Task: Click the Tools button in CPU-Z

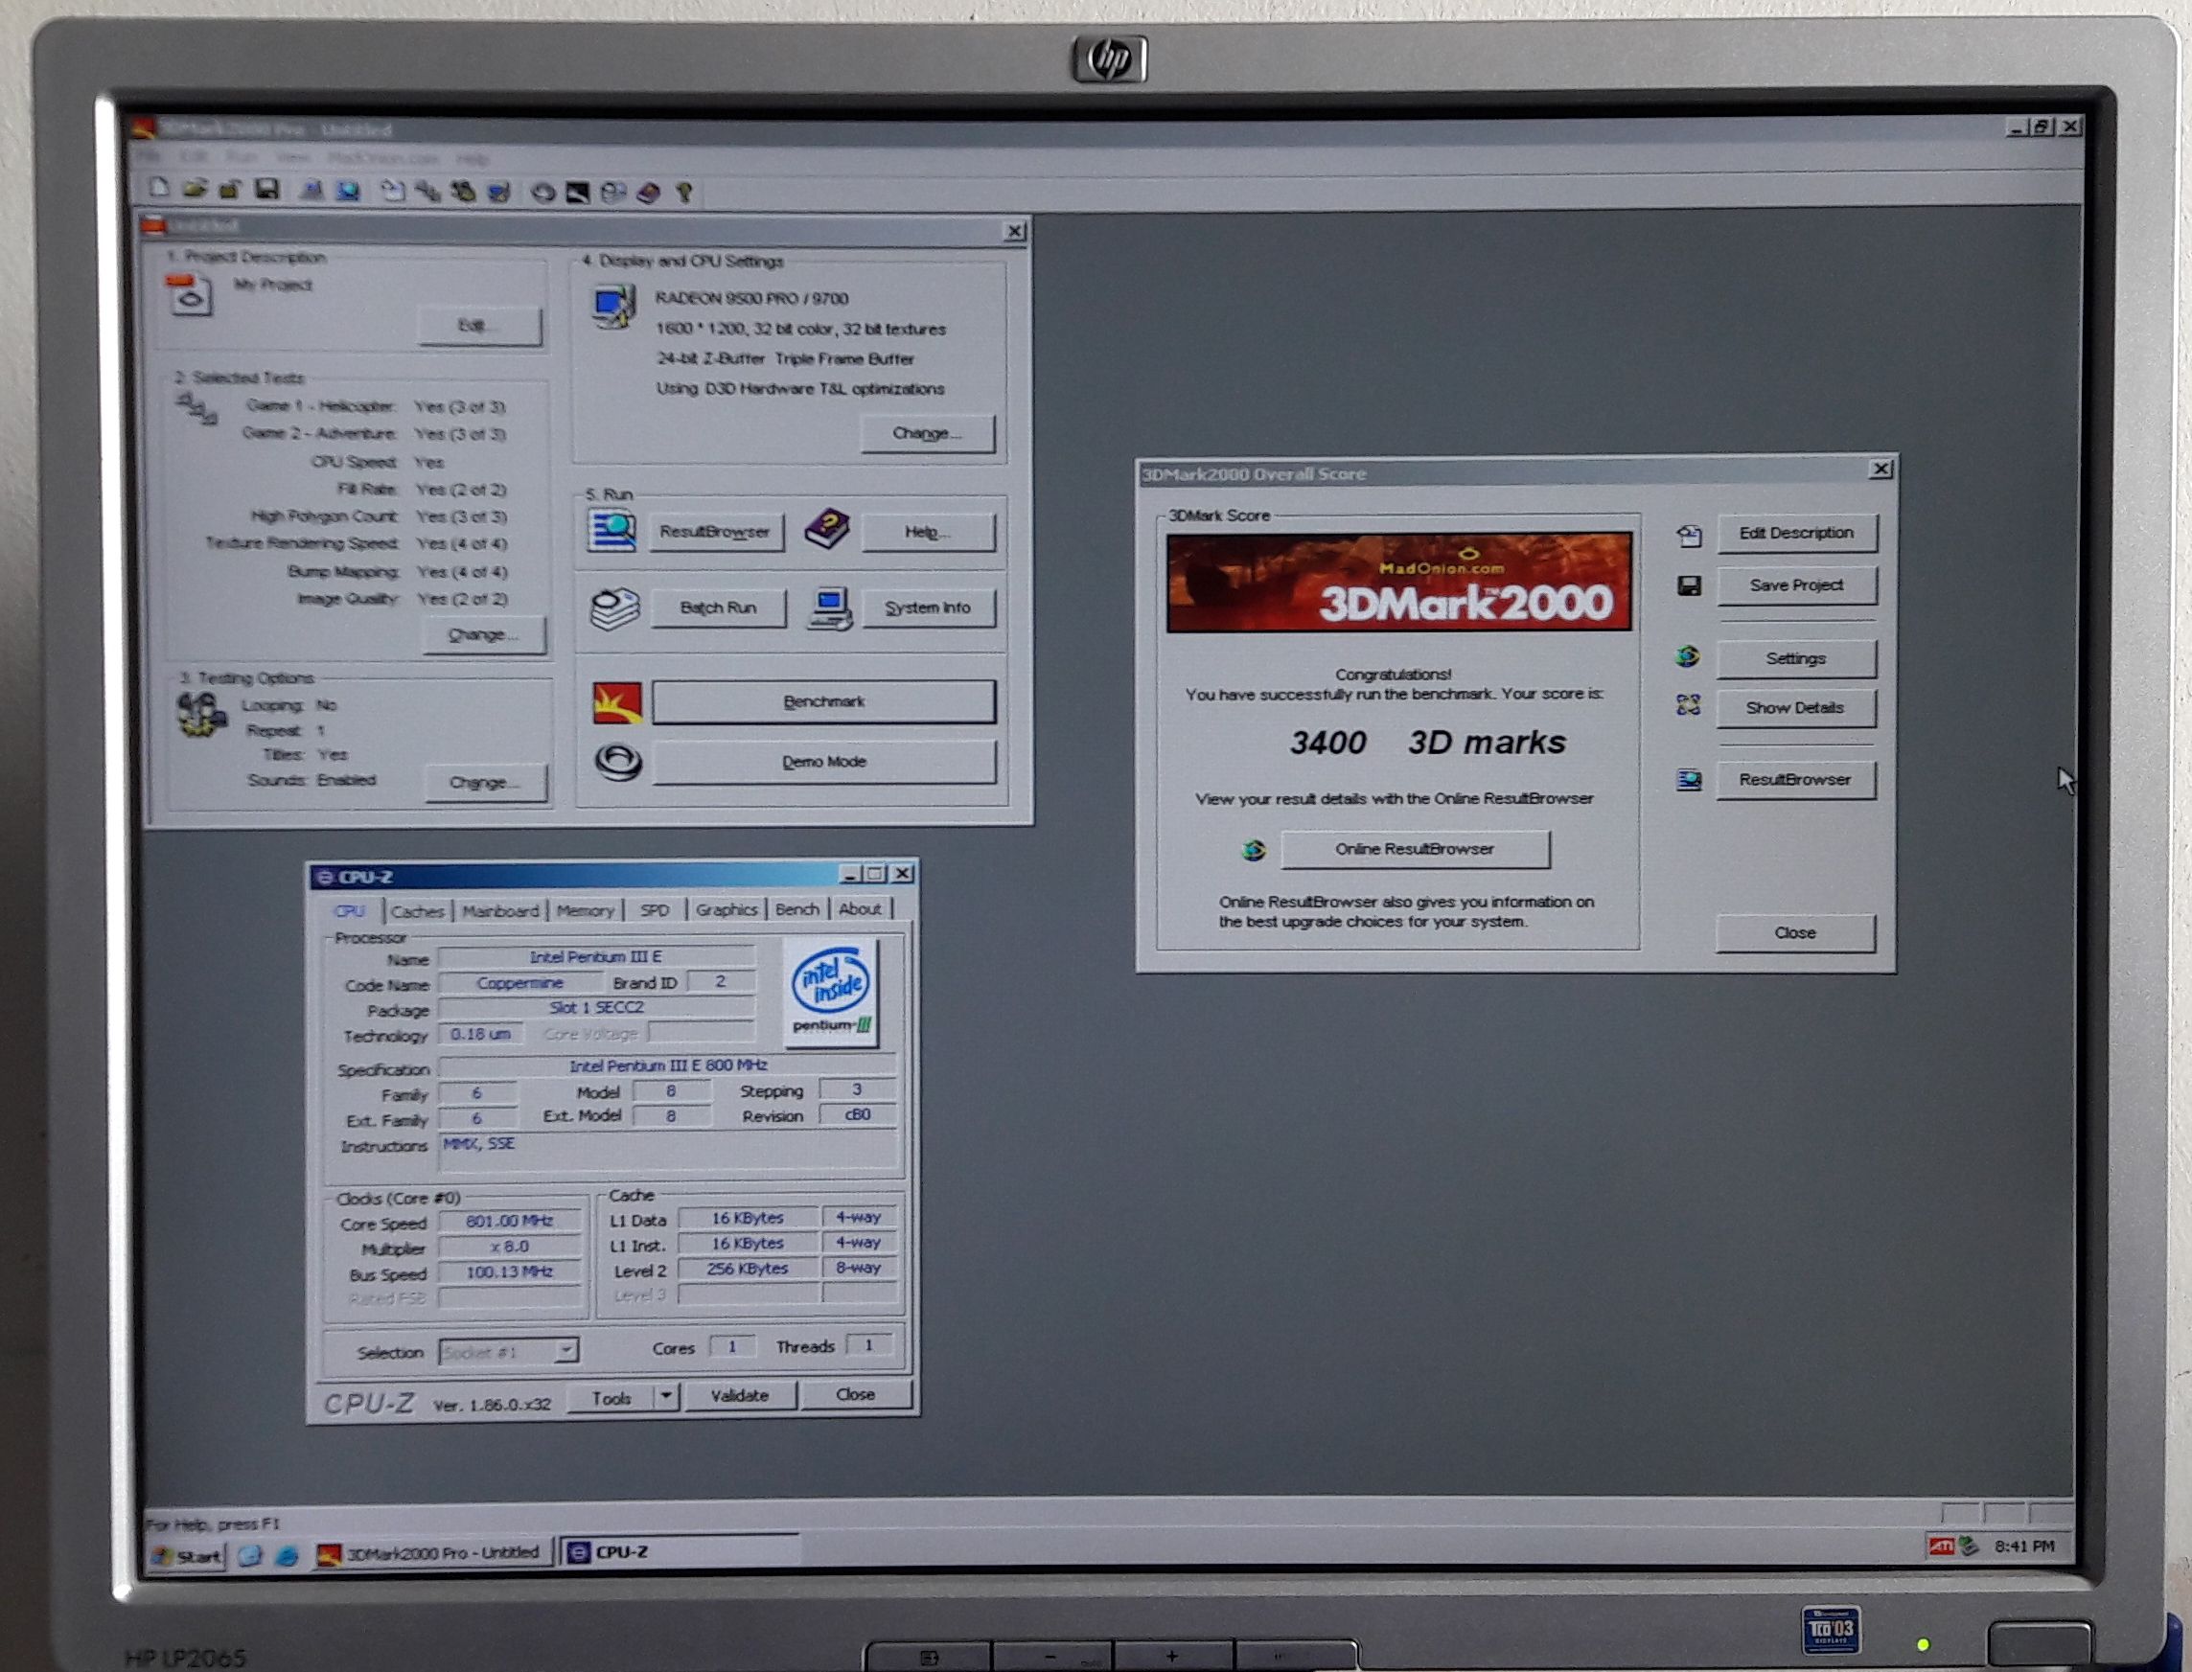Action: pyautogui.click(x=611, y=1397)
